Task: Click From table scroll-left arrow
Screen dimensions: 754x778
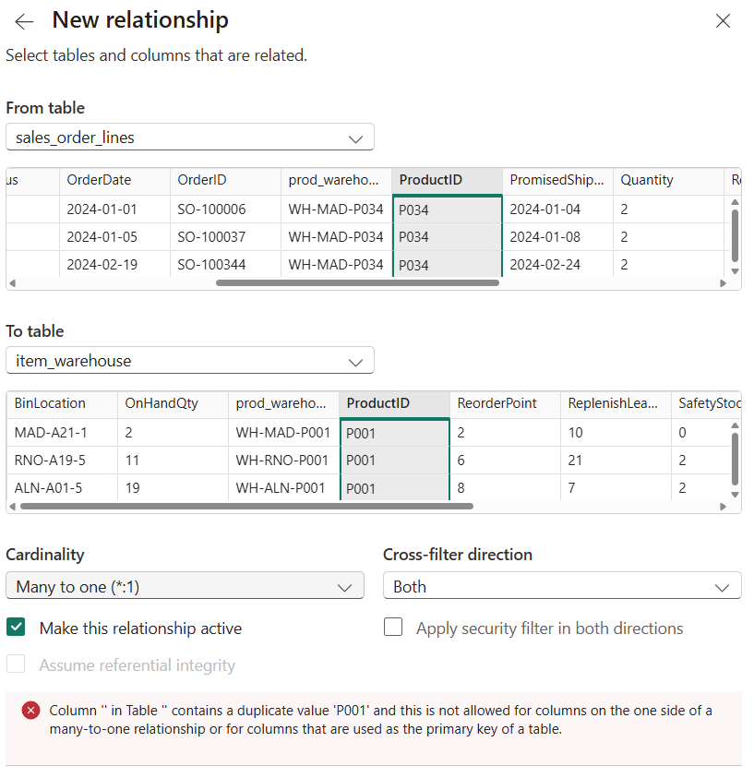Action: coord(12,283)
